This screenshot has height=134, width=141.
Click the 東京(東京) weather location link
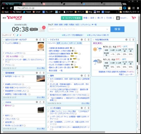click(x=98, y=43)
